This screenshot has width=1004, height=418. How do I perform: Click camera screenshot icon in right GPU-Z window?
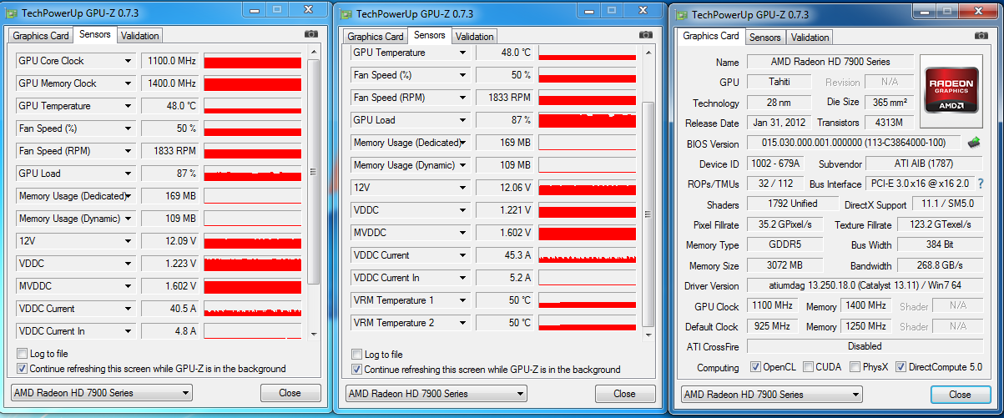click(x=981, y=36)
